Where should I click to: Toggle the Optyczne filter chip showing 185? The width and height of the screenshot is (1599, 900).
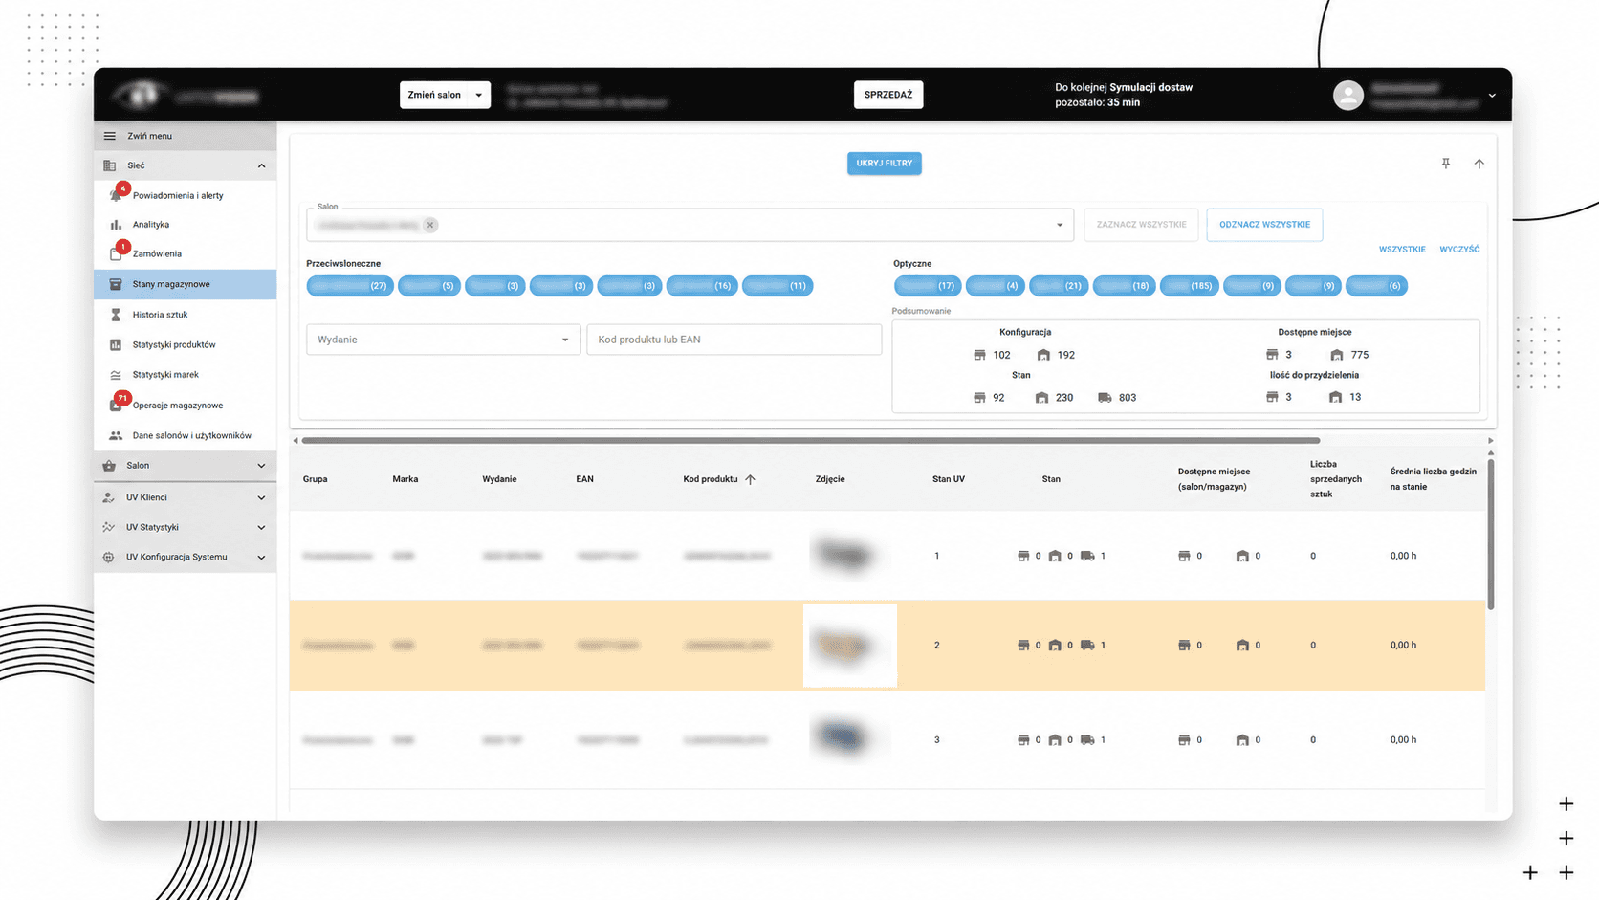pyautogui.click(x=1189, y=286)
